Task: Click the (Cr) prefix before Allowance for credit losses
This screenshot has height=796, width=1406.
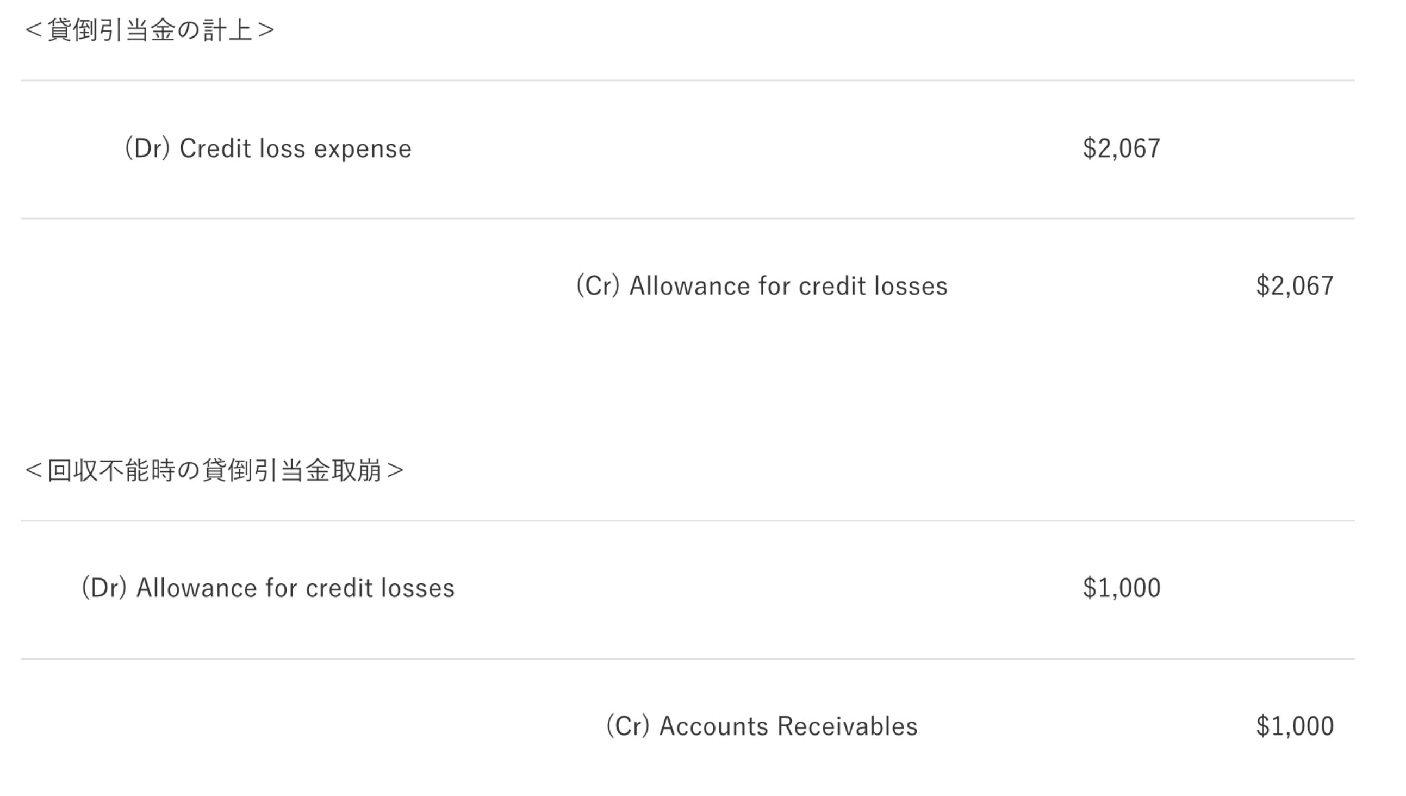Action: 598,286
